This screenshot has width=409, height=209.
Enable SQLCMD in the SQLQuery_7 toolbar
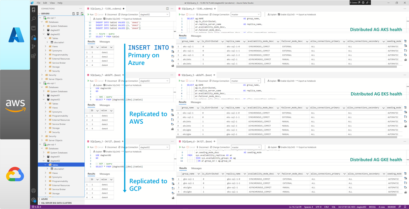pos(112,85)
